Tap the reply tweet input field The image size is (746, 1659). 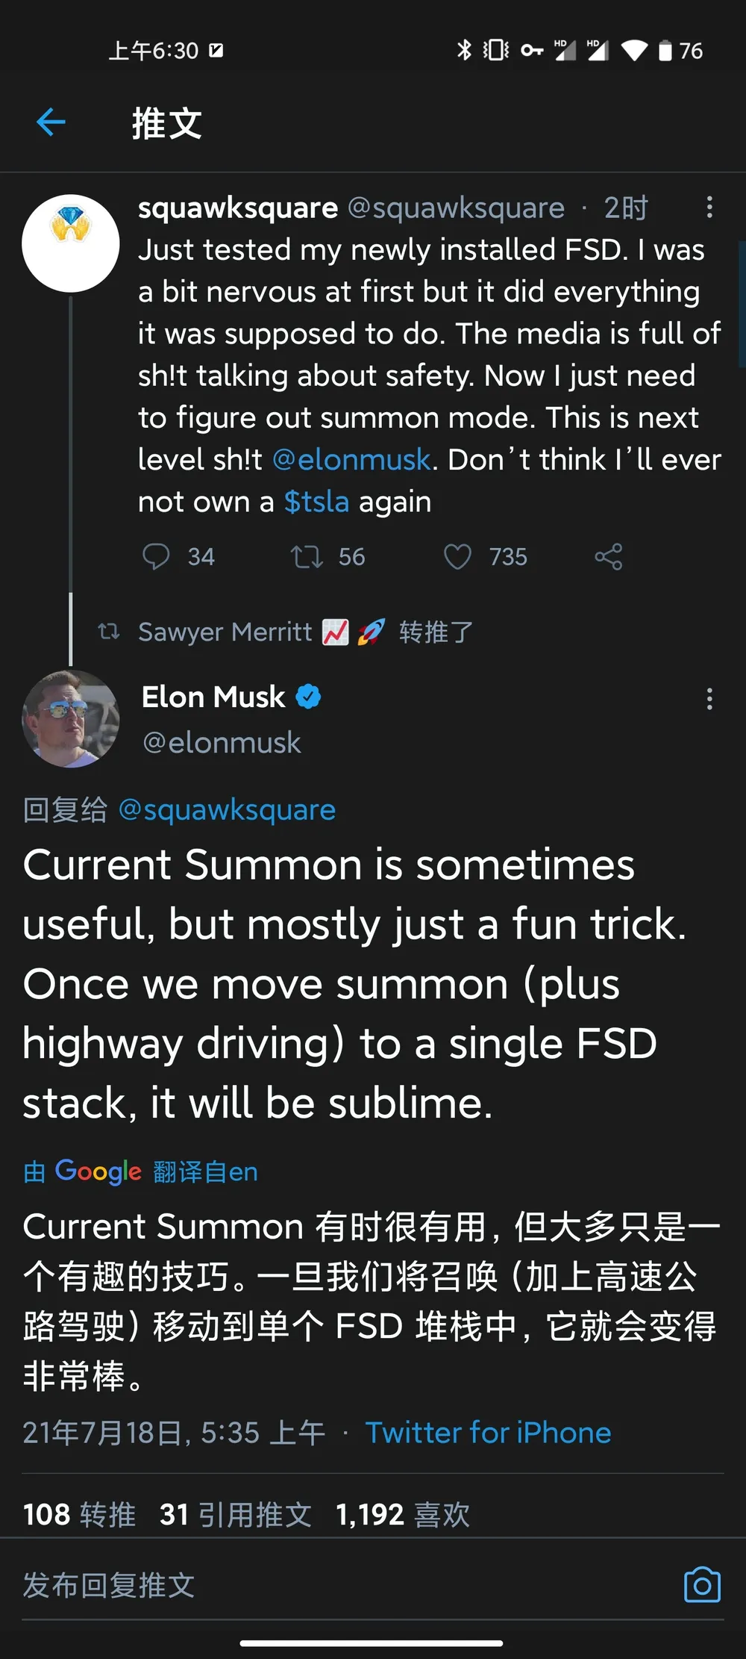[x=298, y=1584]
